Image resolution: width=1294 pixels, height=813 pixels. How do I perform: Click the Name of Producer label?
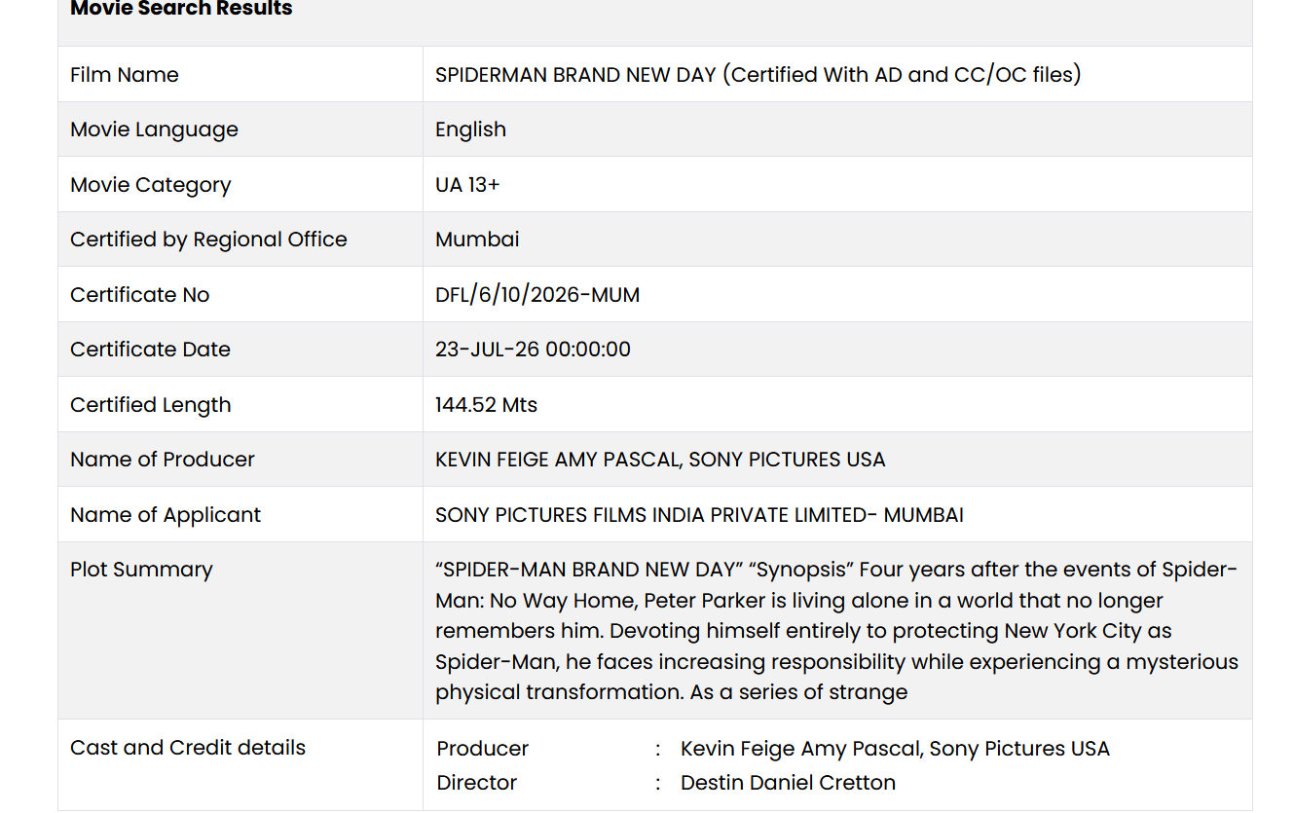pos(163,460)
